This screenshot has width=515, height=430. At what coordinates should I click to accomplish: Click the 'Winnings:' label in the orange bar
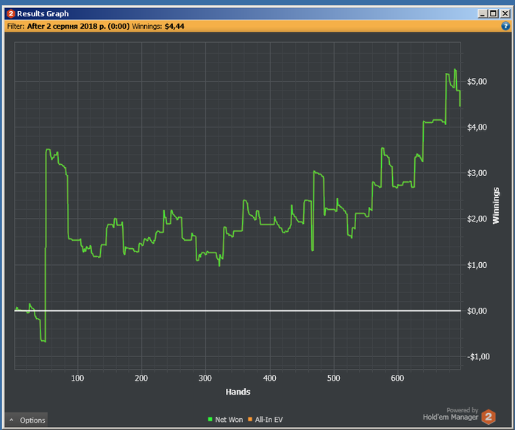147,27
